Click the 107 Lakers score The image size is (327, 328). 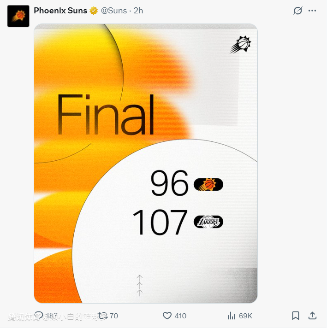tap(160, 222)
